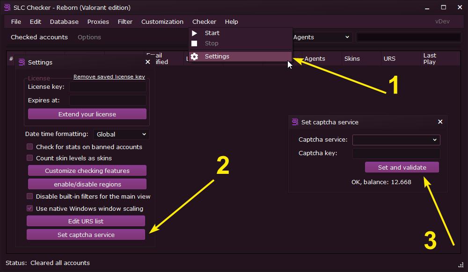Click Edit URS list button

[86, 221]
